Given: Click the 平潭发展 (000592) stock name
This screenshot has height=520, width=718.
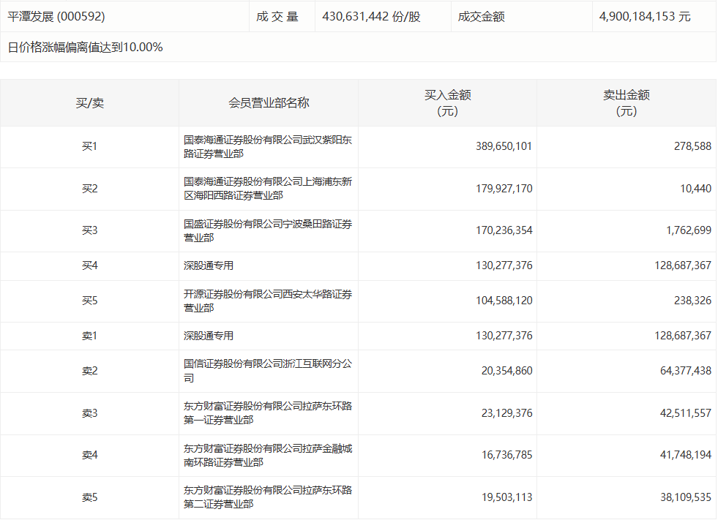Looking at the screenshot, I should [x=57, y=16].
